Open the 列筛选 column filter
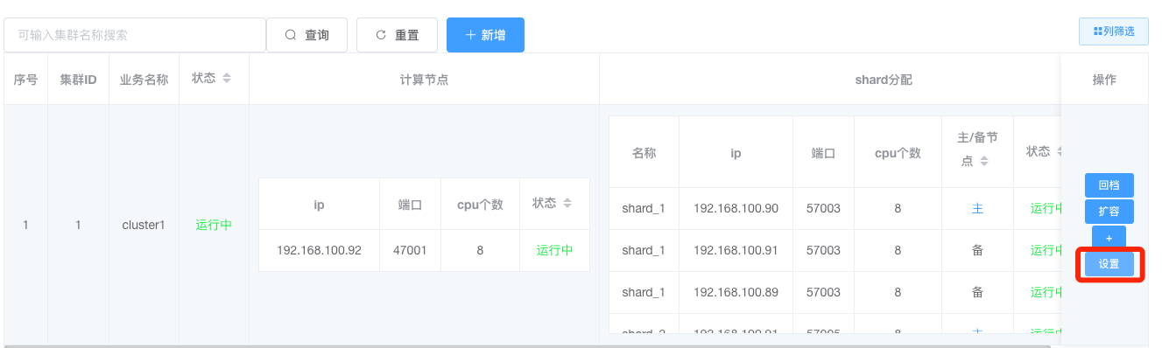The width and height of the screenshot is (1162, 348). tap(1114, 31)
